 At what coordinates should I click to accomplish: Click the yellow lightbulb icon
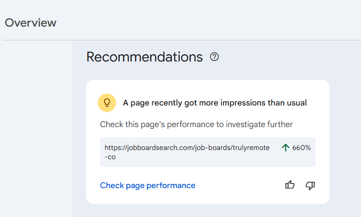107,103
